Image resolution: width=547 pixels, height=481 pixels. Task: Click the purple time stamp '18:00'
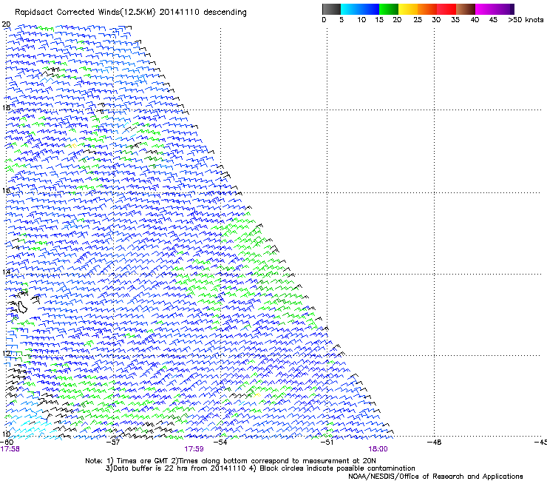coord(378,449)
